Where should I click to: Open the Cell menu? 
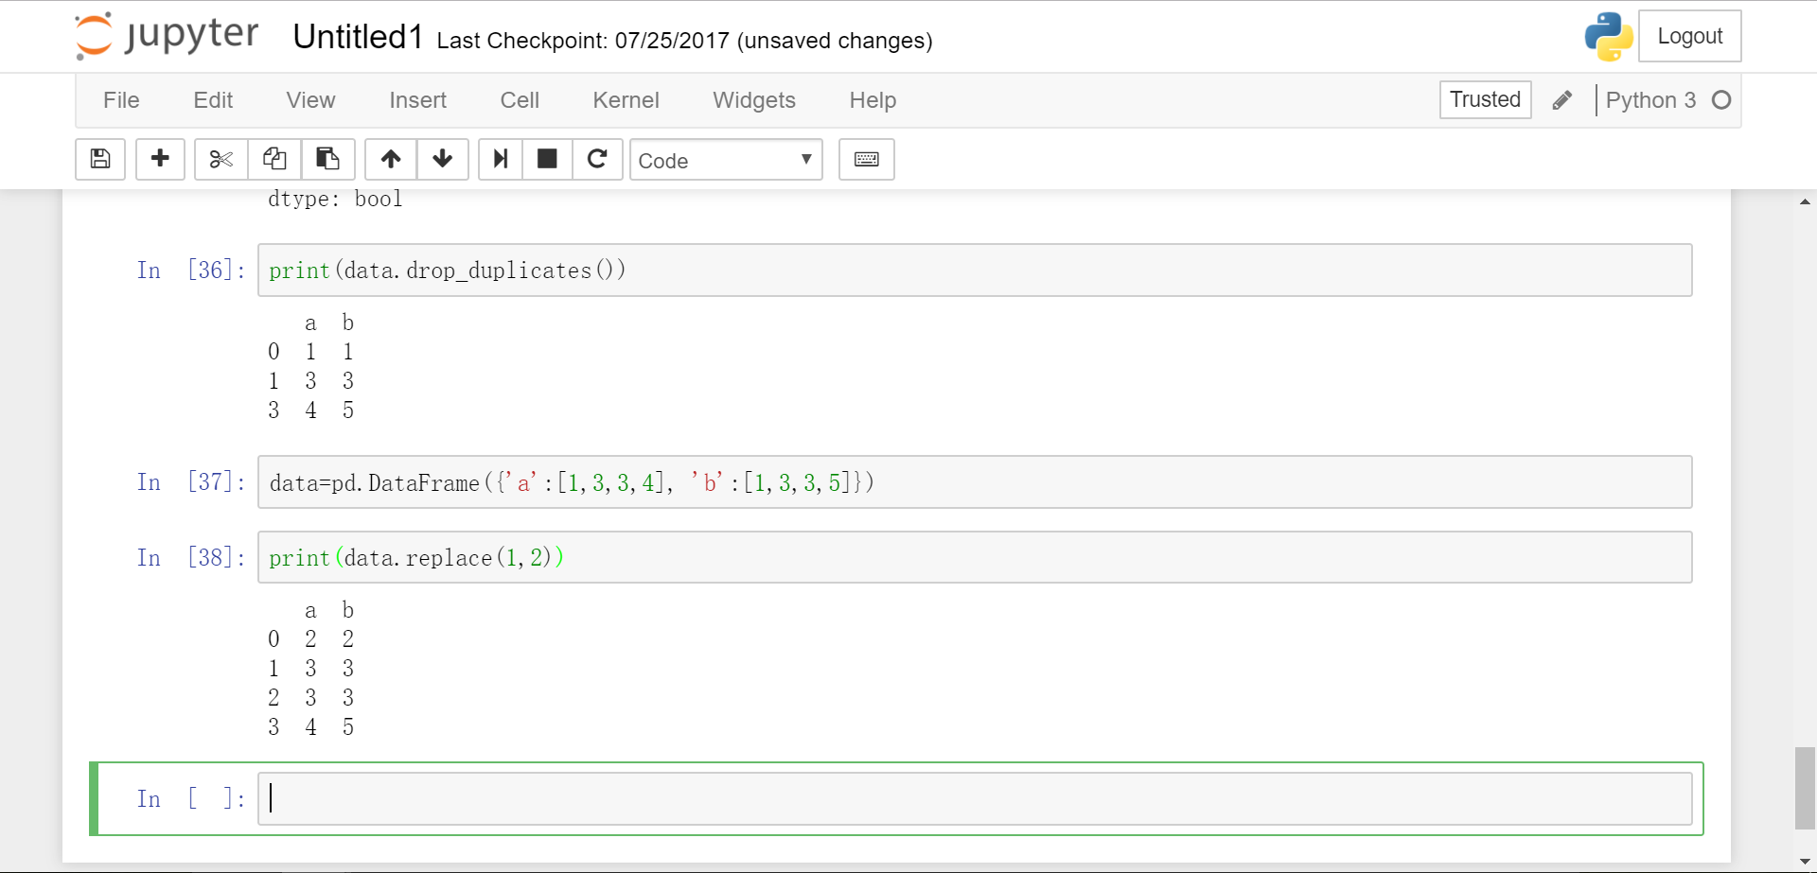coord(520,100)
